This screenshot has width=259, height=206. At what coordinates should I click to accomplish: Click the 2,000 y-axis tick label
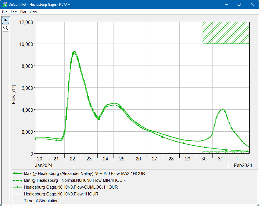pyautogui.click(x=27, y=132)
